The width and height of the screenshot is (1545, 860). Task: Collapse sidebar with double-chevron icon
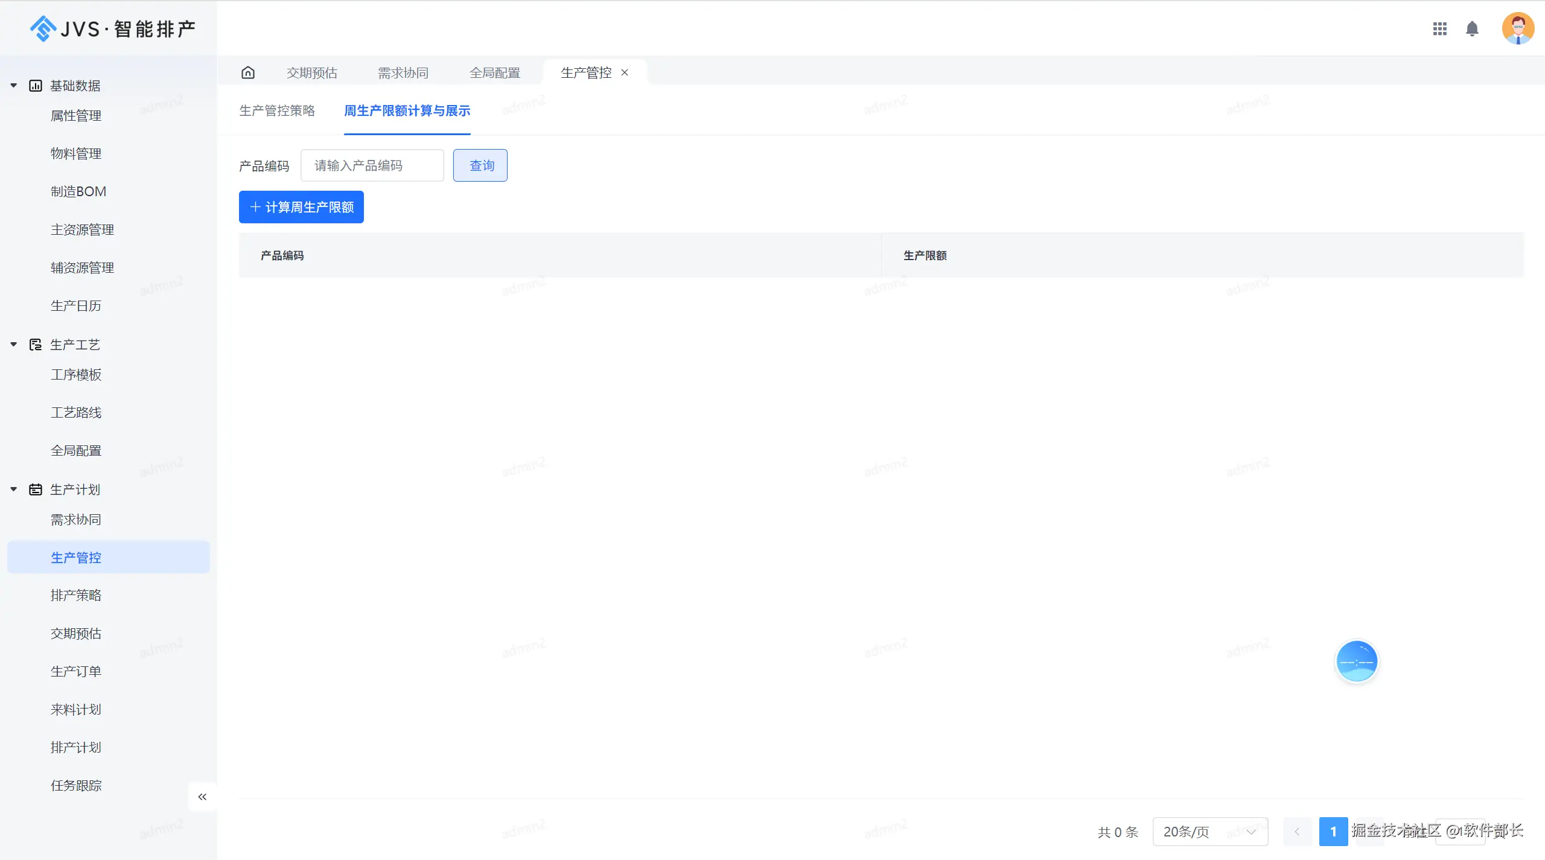pyautogui.click(x=202, y=797)
